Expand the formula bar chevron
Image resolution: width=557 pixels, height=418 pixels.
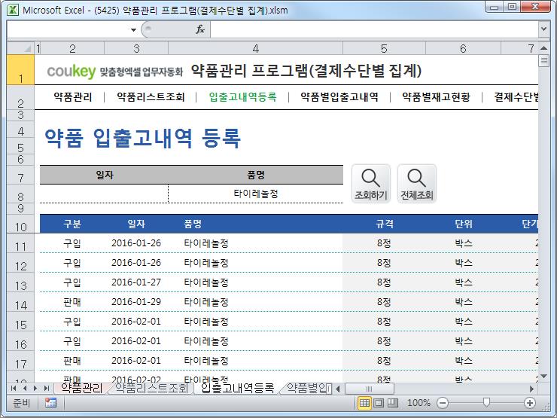543,29
